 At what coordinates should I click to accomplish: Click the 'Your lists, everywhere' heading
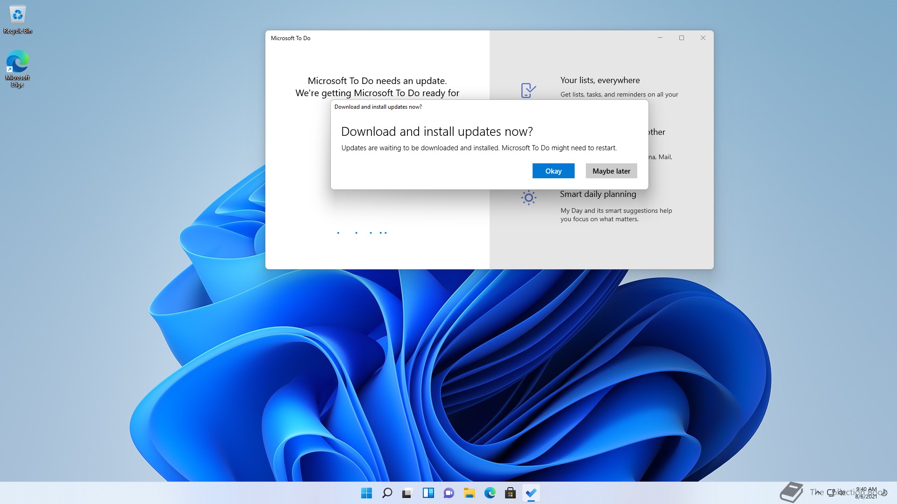click(600, 80)
